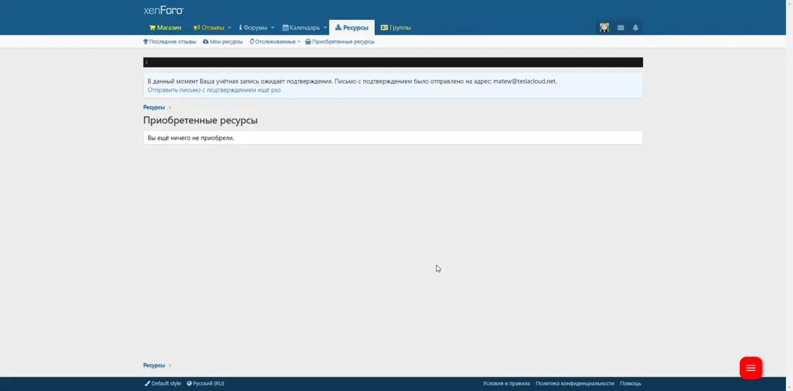Viewport: 793px width, 391px height.
Task: Open Магазин with the cart icon
Action: tap(165, 28)
